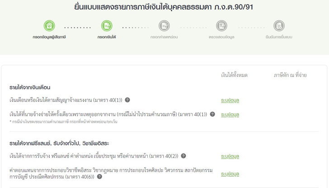Open help icon beside severance pay row
Screen dimensions: 329x188
click(x=212, y=114)
